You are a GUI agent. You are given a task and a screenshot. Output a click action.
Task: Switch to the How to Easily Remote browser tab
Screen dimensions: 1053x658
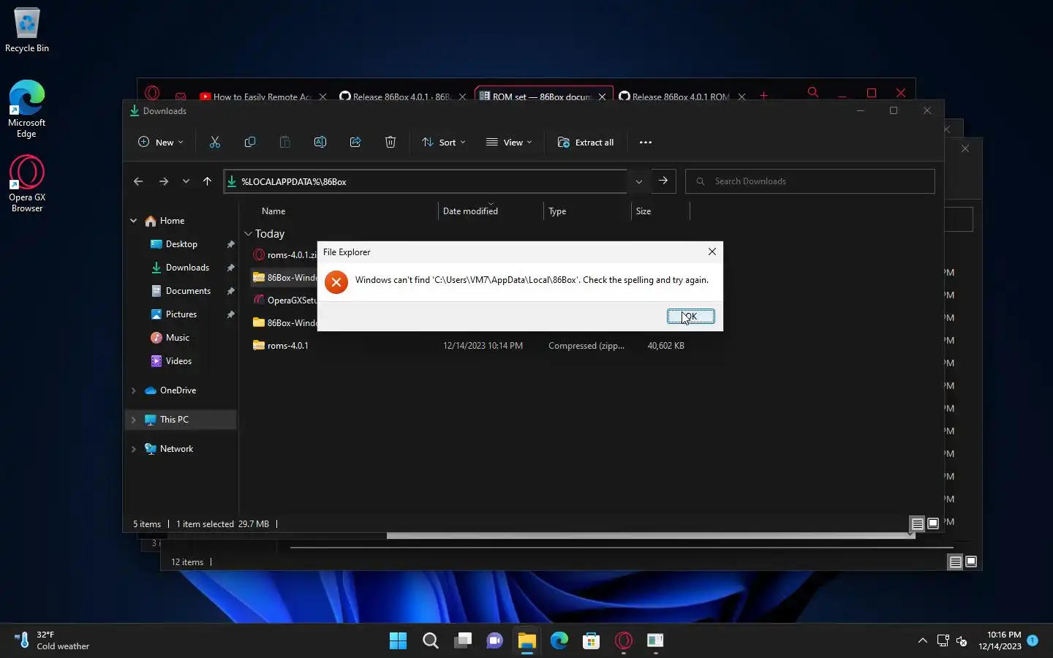tap(263, 96)
